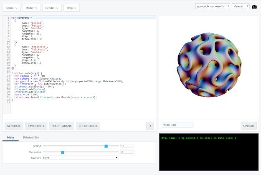
Task: Open the Help menu
Action: (71, 8)
